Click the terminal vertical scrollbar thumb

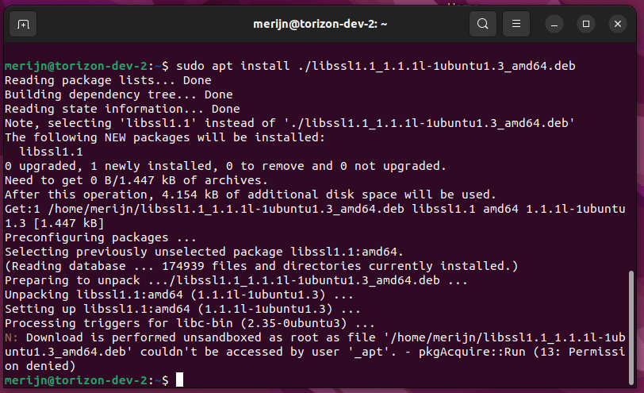[x=631, y=327]
